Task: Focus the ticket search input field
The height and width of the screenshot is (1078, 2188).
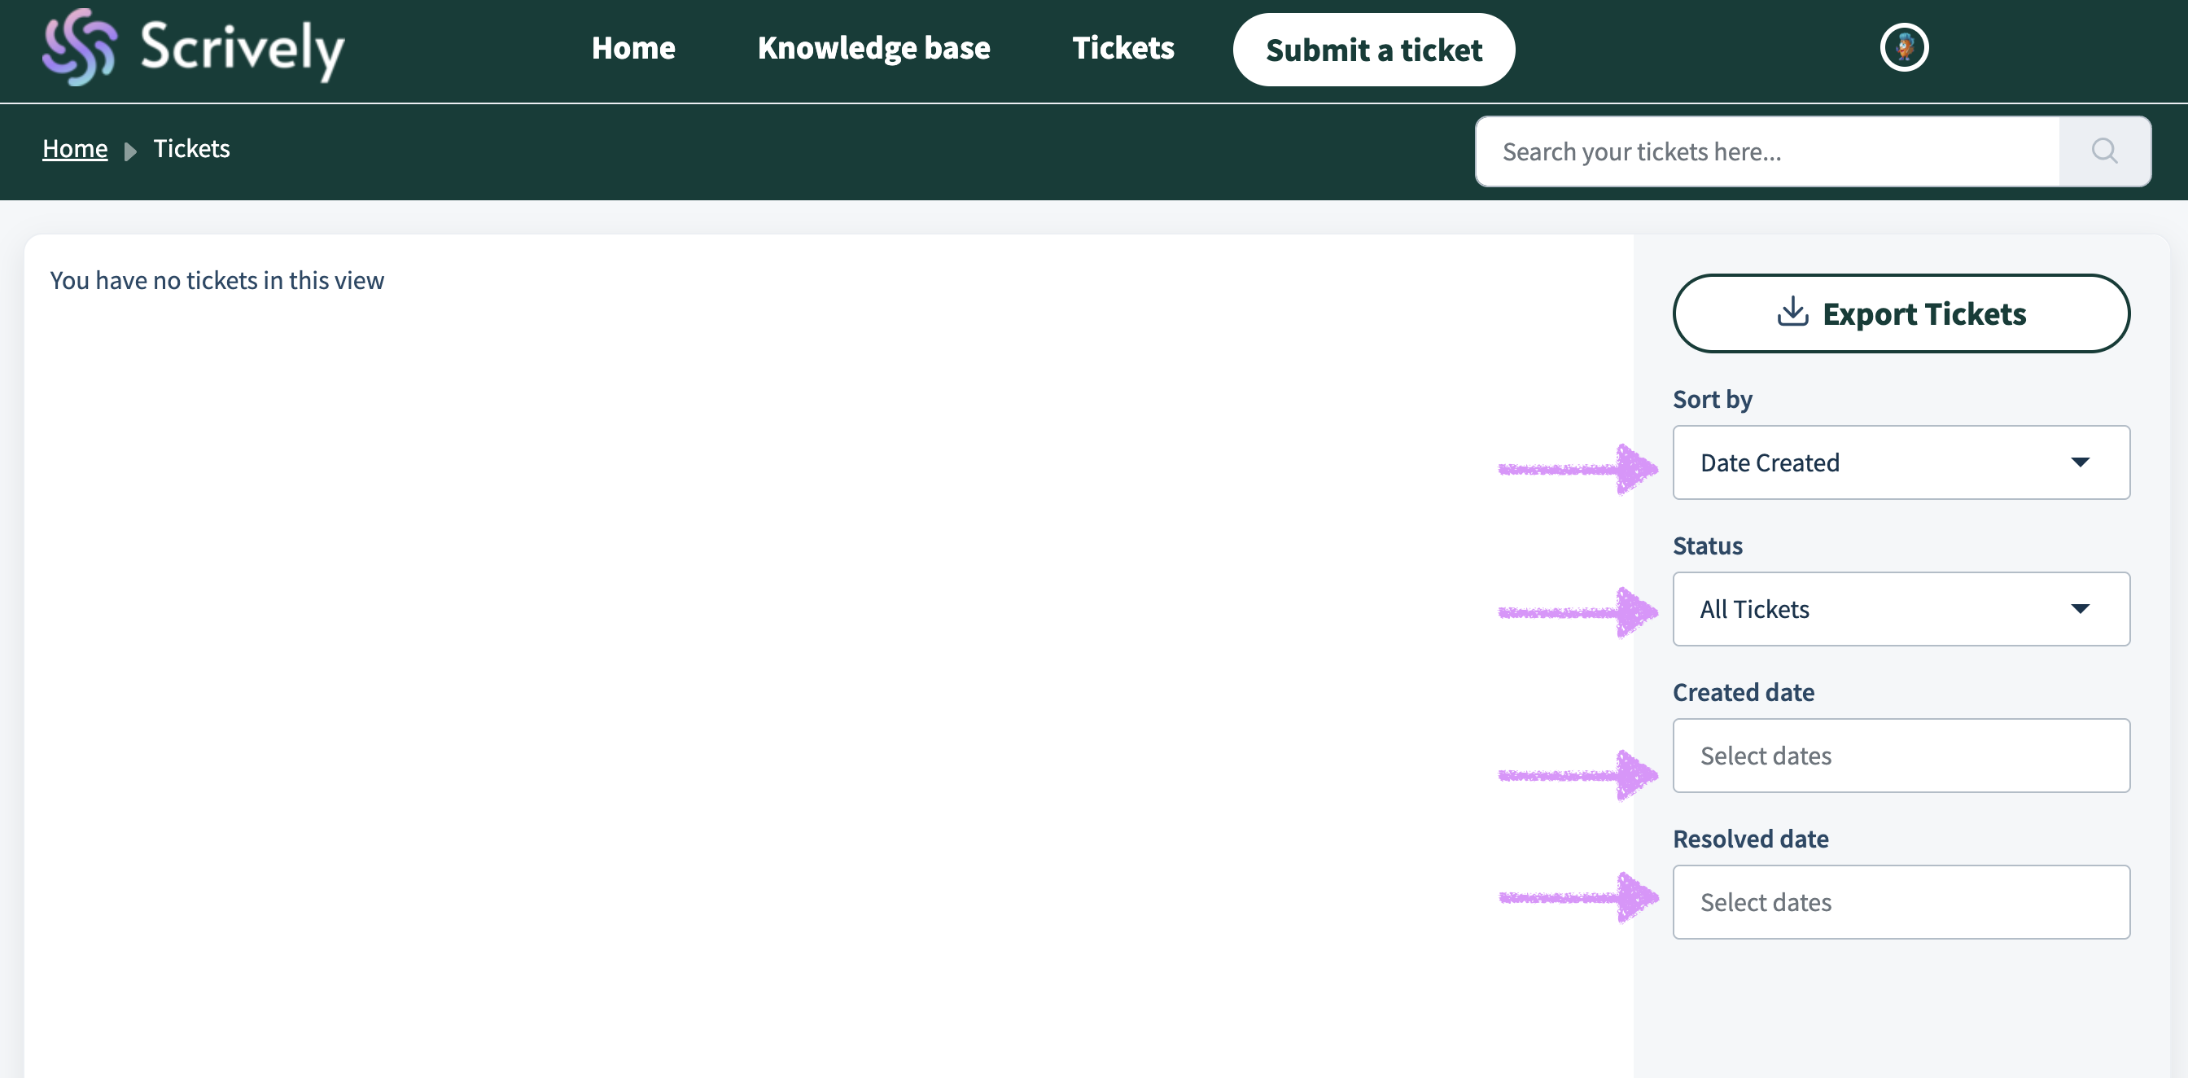Action: (1766, 151)
